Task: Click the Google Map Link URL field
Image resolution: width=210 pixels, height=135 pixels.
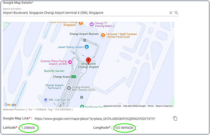Action: point(95,119)
